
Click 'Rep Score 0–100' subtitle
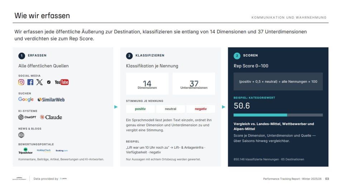click(x=251, y=66)
